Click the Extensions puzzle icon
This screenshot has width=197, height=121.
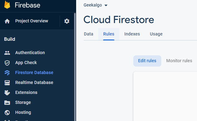(x=7, y=93)
